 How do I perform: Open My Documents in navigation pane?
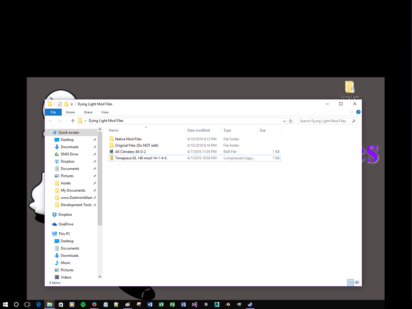coord(73,190)
